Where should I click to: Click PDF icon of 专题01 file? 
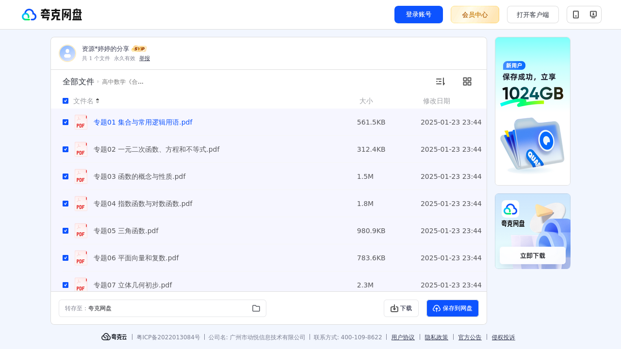[81, 122]
